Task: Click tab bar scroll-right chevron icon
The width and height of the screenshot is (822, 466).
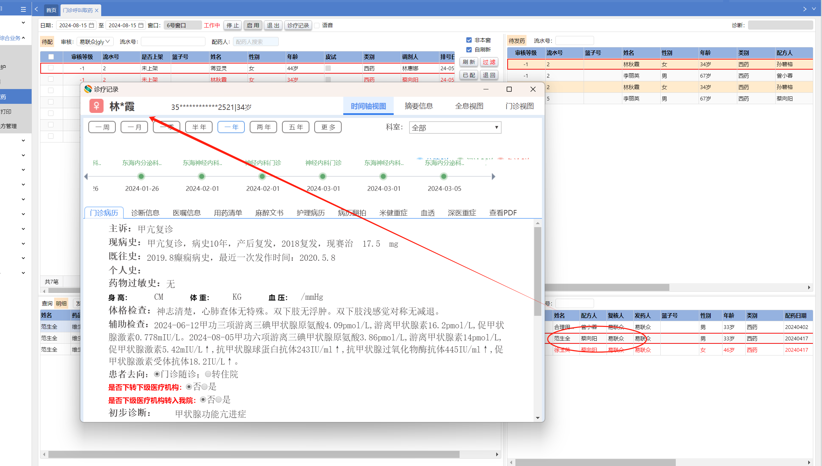Action: tap(805, 9)
